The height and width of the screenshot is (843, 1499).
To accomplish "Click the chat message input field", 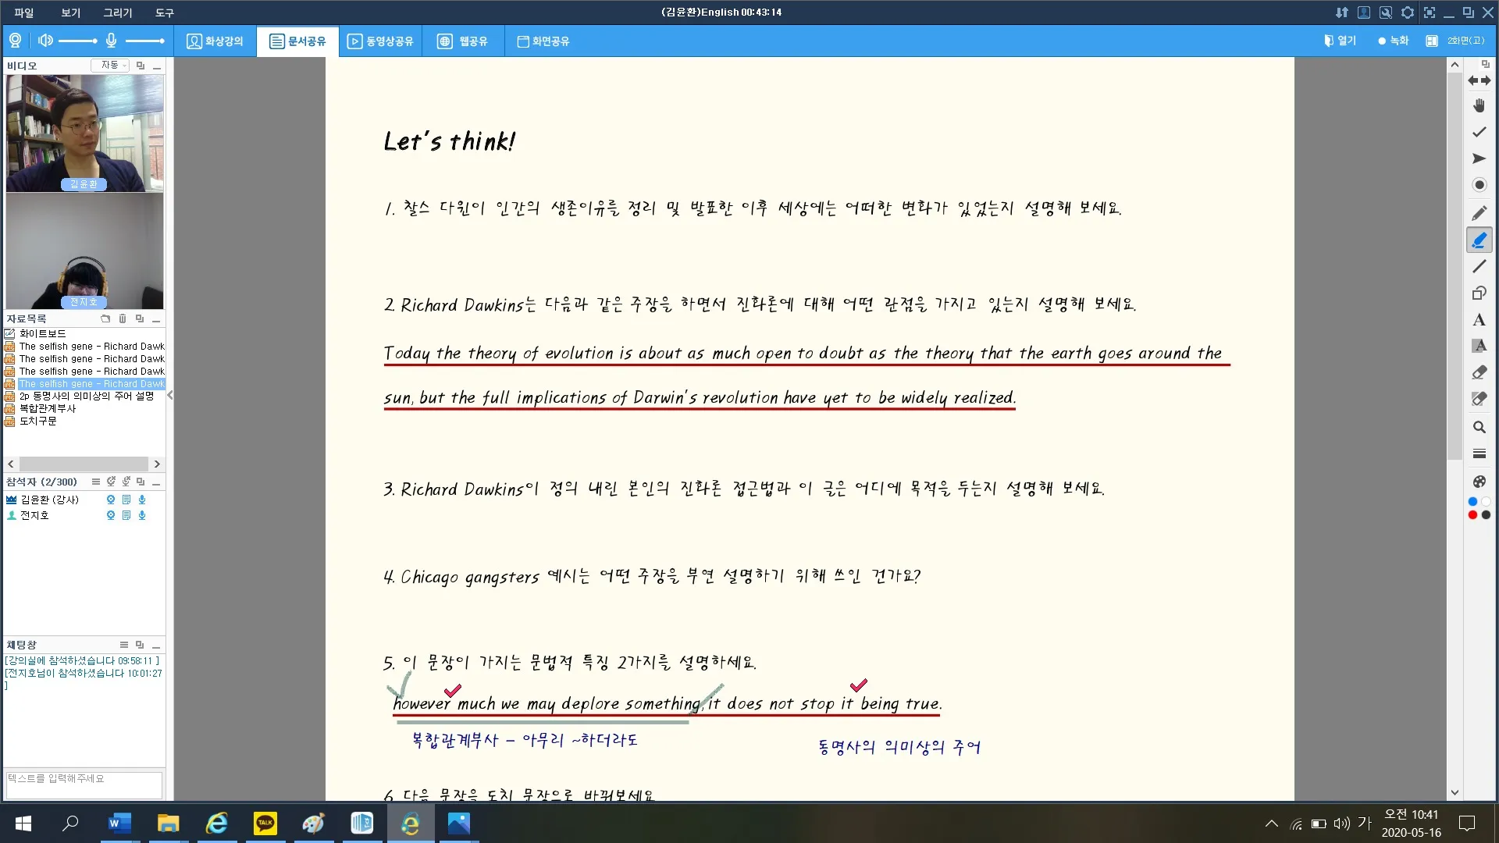I will (84, 784).
